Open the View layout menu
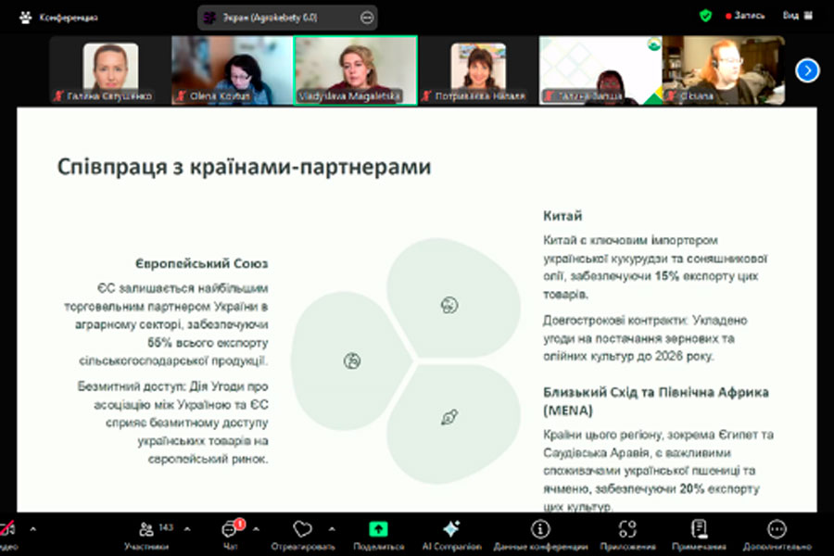The height and width of the screenshot is (556, 834). click(x=797, y=16)
